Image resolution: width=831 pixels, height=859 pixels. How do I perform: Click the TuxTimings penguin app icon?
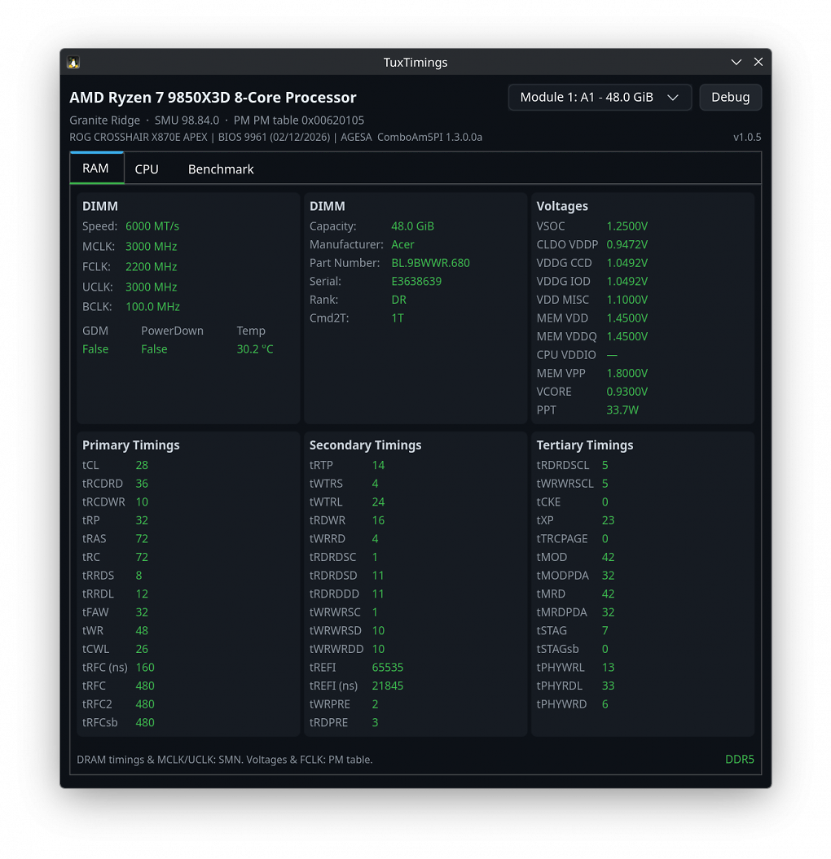pyautogui.click(x=73, y=63)
